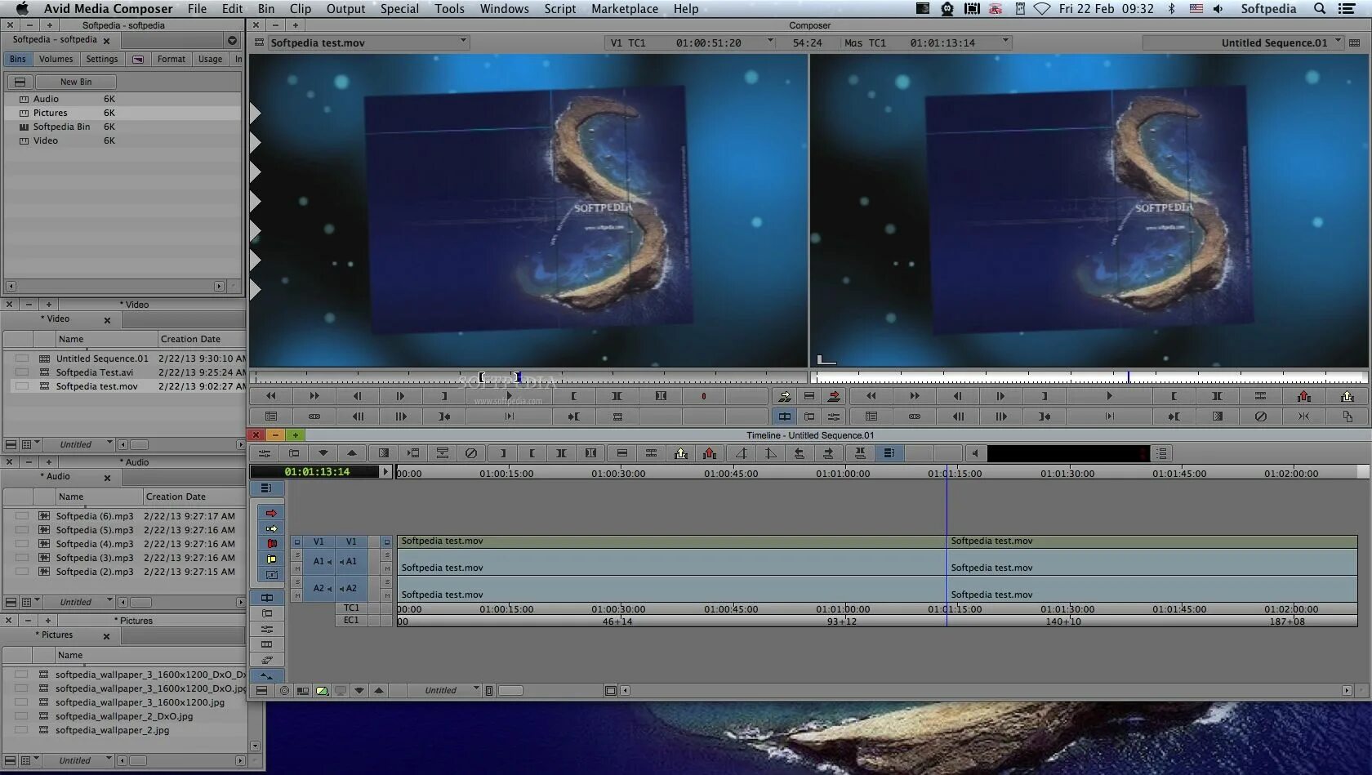Click the record monitor position bar
Viewport: 1372px width, 775px height.
coord(1089,377)
